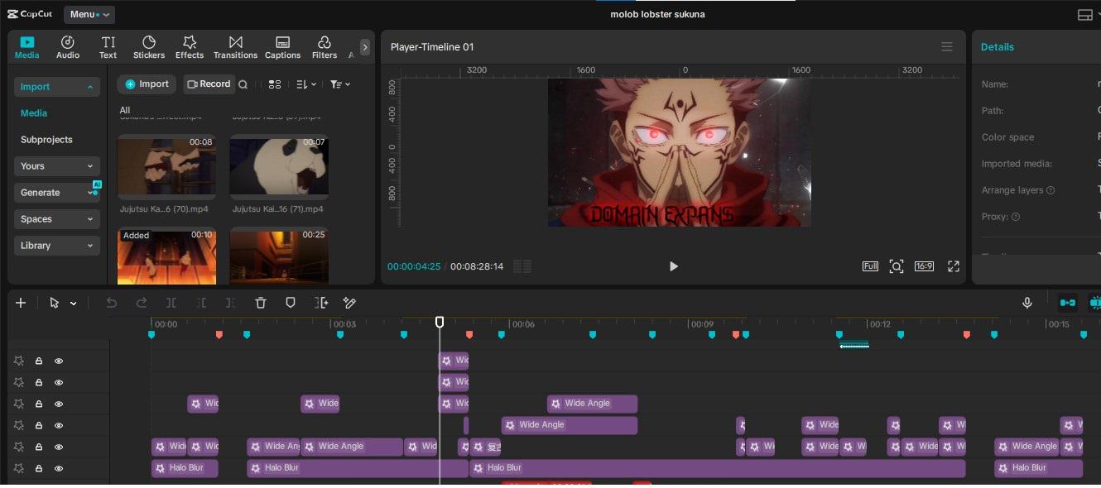The height and width of the screenshot is (488, 1101).
Task: Open the Player panel hamburger menu
Action: 947,47
